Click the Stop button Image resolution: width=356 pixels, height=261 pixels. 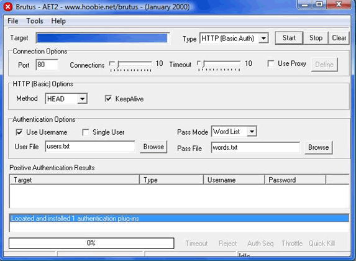coord(316,38)
